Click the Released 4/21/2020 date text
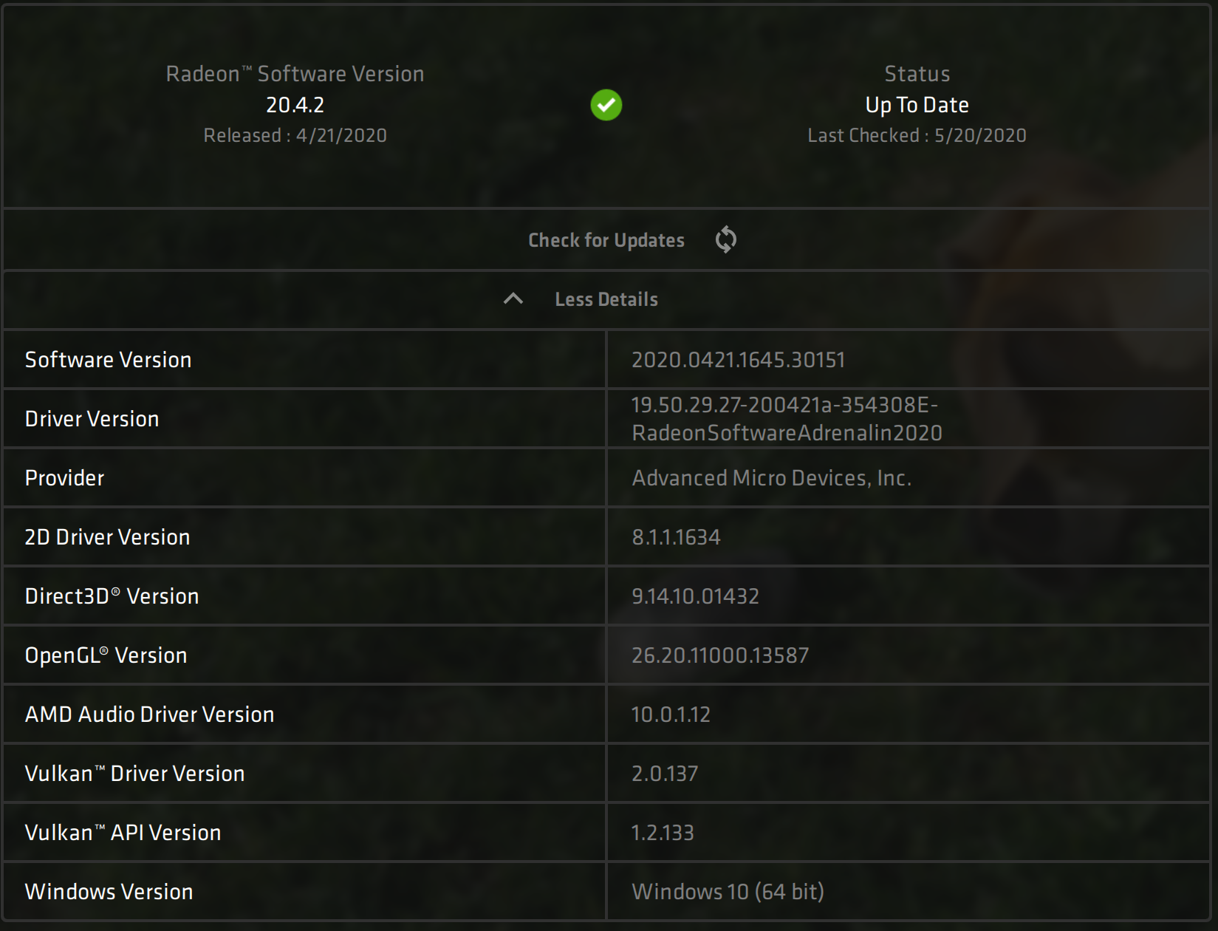This screenshot has height=931, width=1218. [295, 135]
